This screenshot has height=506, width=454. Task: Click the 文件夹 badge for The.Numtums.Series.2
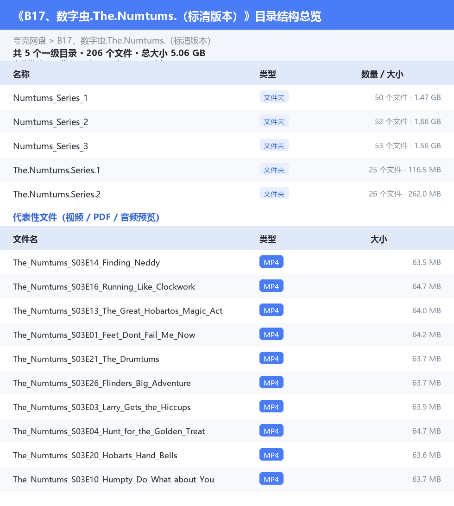pos(274,194)
